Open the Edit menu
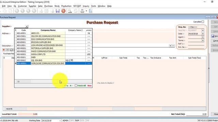The image size is (218, 122). coord(4,6)
